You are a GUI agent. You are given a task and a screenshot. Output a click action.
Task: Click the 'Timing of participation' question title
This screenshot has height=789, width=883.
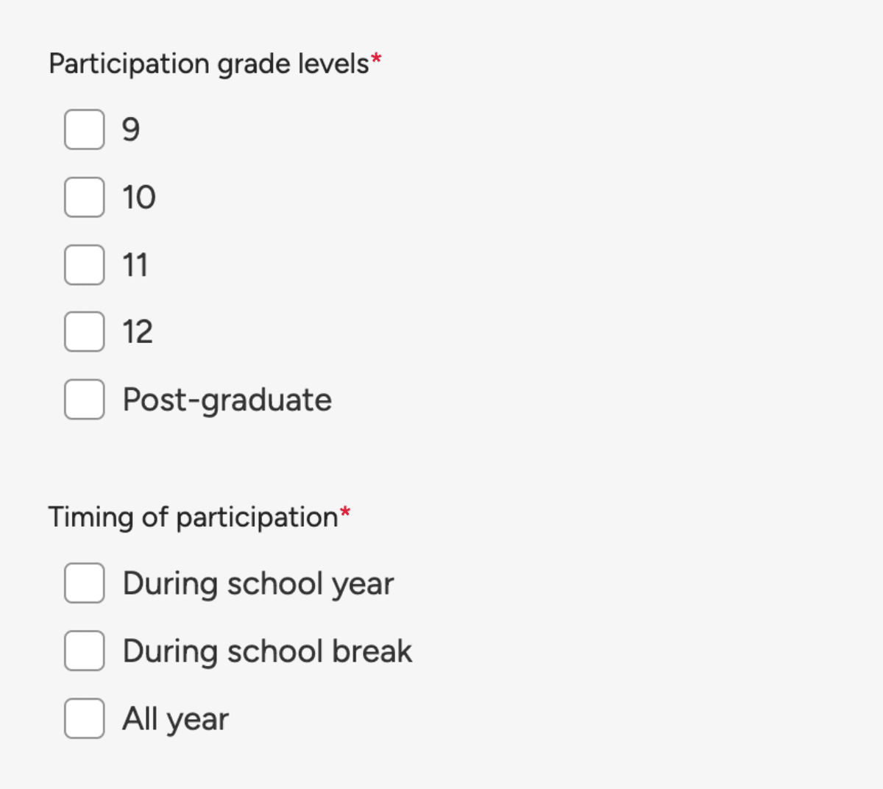point(194,517)
